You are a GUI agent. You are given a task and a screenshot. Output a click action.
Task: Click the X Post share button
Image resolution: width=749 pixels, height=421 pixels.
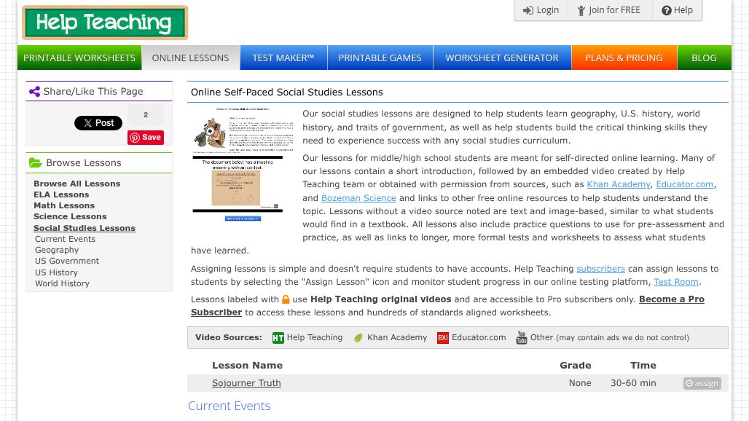[98, 123]
